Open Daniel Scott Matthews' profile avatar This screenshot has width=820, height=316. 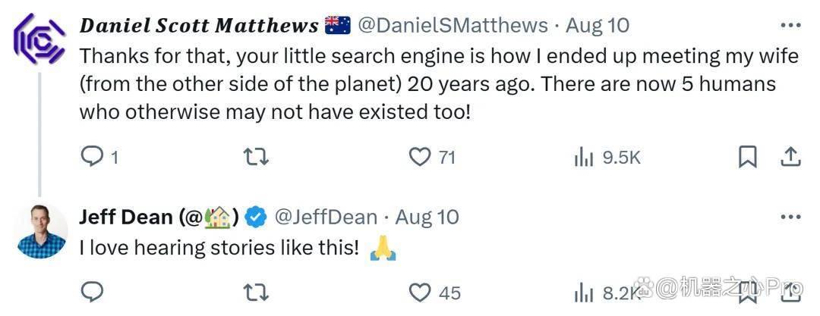pos(39,39)
